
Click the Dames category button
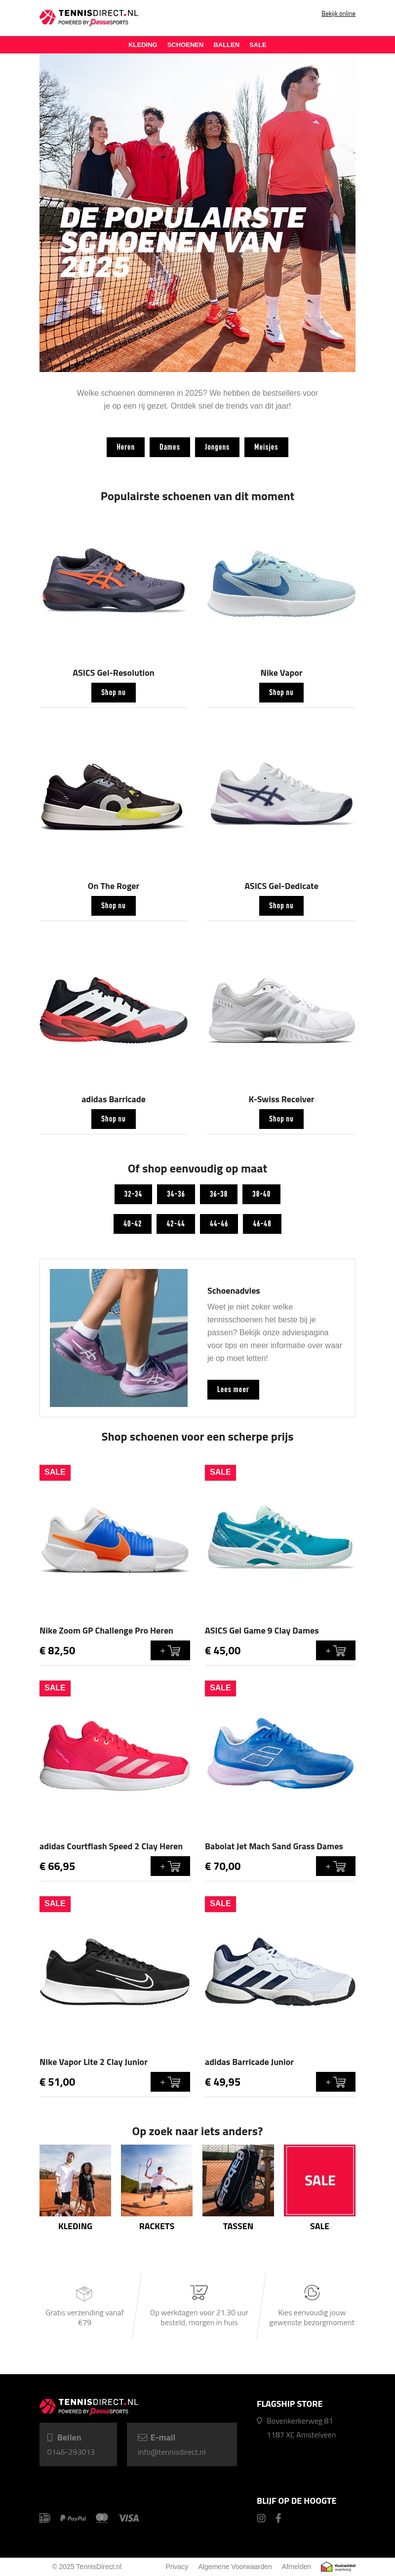coord(169,447)
